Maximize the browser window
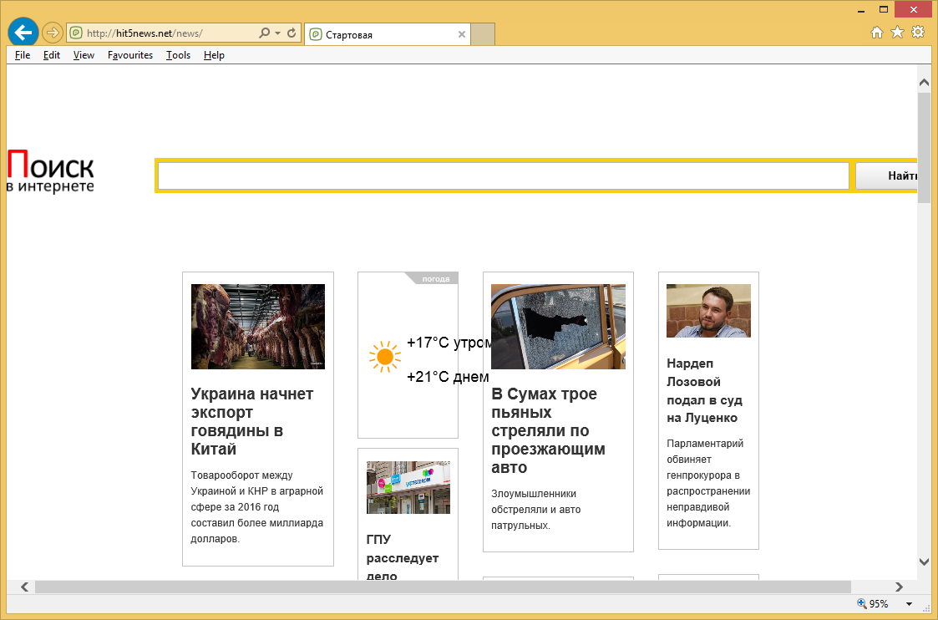938x620 pixels. tap(884, 9)
